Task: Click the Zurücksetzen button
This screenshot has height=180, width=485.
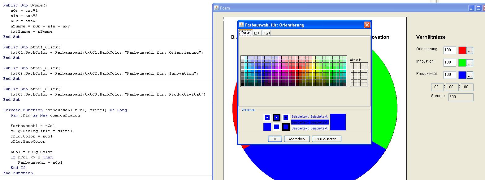Action: click(x=327, y=139)
